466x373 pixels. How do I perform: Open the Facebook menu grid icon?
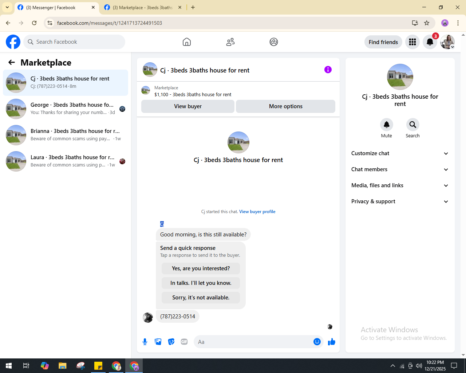[x=412, y=42]
